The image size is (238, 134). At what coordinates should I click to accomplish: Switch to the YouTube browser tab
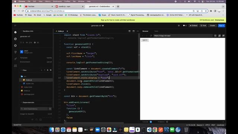39,6
